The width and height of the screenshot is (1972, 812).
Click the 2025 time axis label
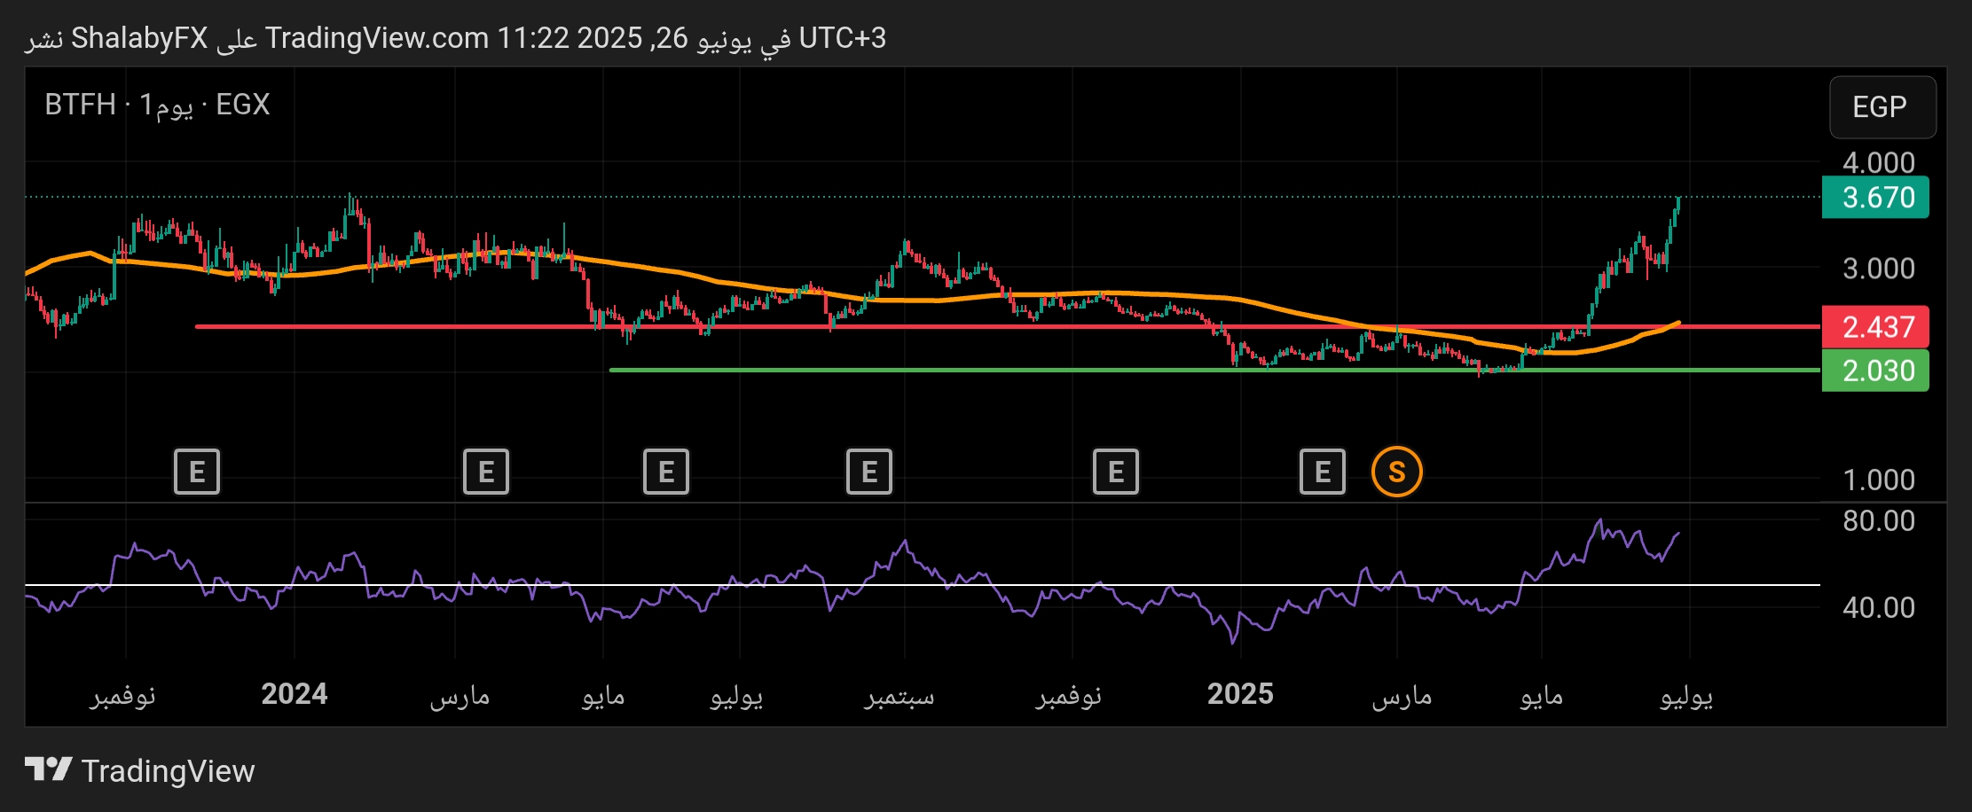coord(1240,693)
